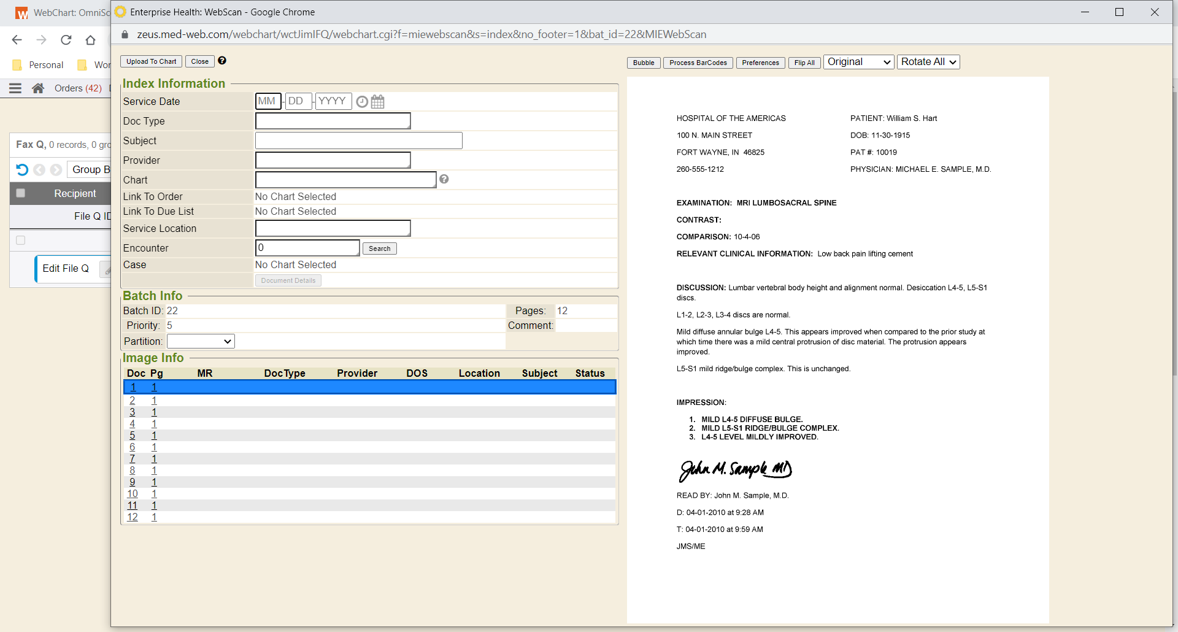Click the Encounter number field
The width and height of the screenshot is (1178, 632).
(x=307, y=248)
